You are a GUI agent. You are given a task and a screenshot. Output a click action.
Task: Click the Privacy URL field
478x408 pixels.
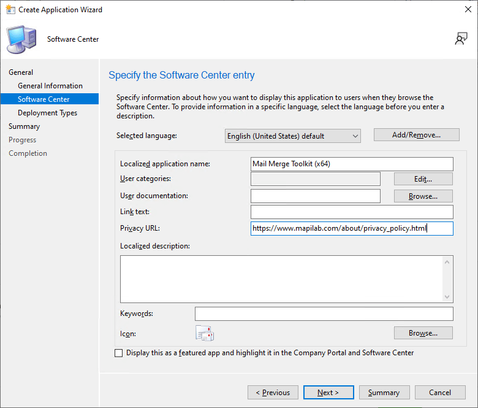(352, 228)
